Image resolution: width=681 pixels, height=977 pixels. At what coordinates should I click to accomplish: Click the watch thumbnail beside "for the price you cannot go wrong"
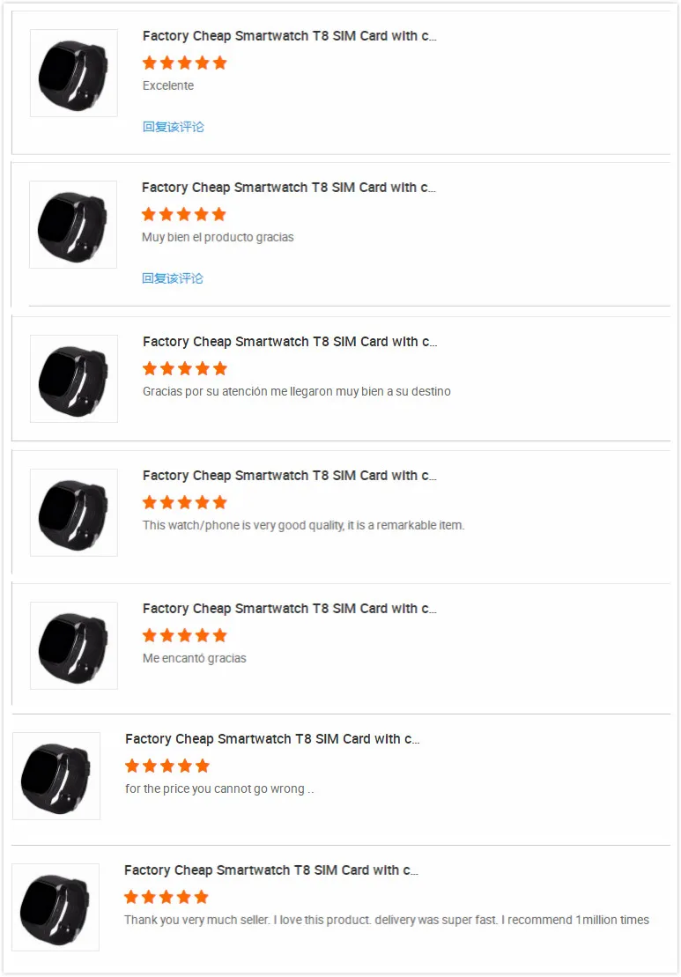[x=56, y=776]
